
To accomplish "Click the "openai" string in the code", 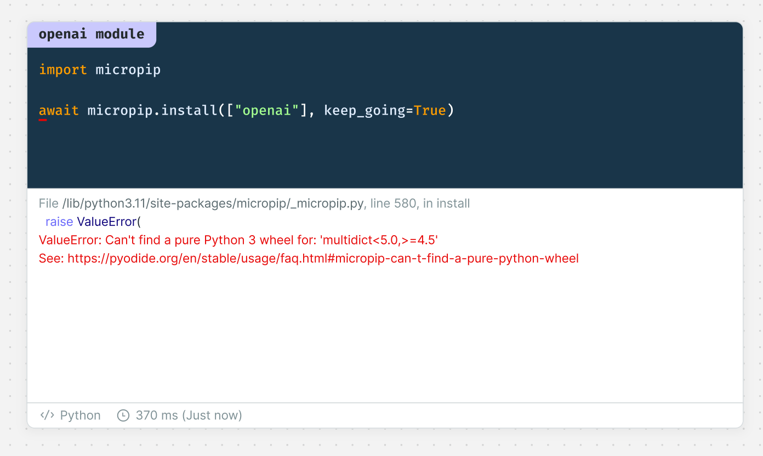I will point(267,111).
